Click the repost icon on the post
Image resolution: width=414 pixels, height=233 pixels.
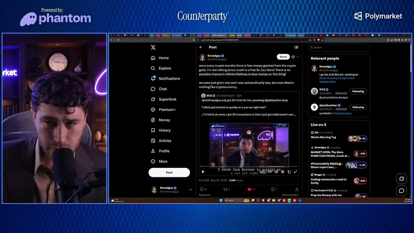coord(225,189)
